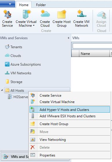This screenshot has width=112, height=162.
Task: Click the View Networking menu icon
Action: tap(33, 139)
